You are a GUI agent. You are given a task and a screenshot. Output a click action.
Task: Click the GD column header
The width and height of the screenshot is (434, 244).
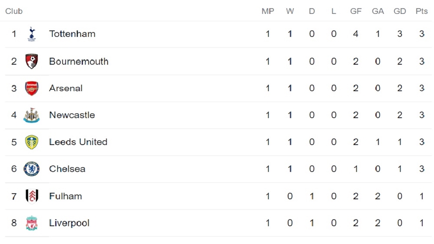pos(400,11)
